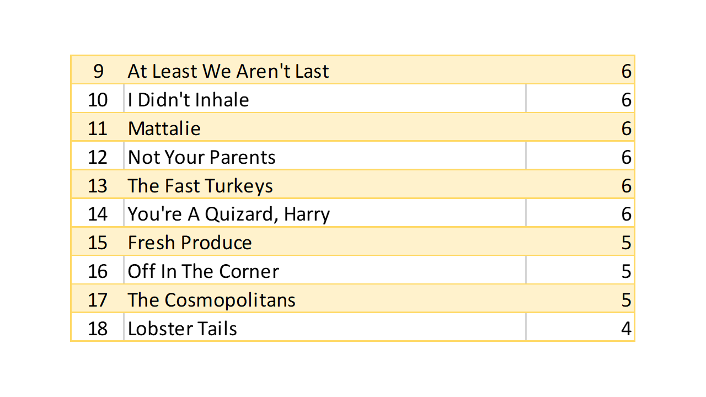Image resolution: width=706 pixels, height=397 pixels.
Task: Select the Mattalie team name
Action: [x=164, y=128]
